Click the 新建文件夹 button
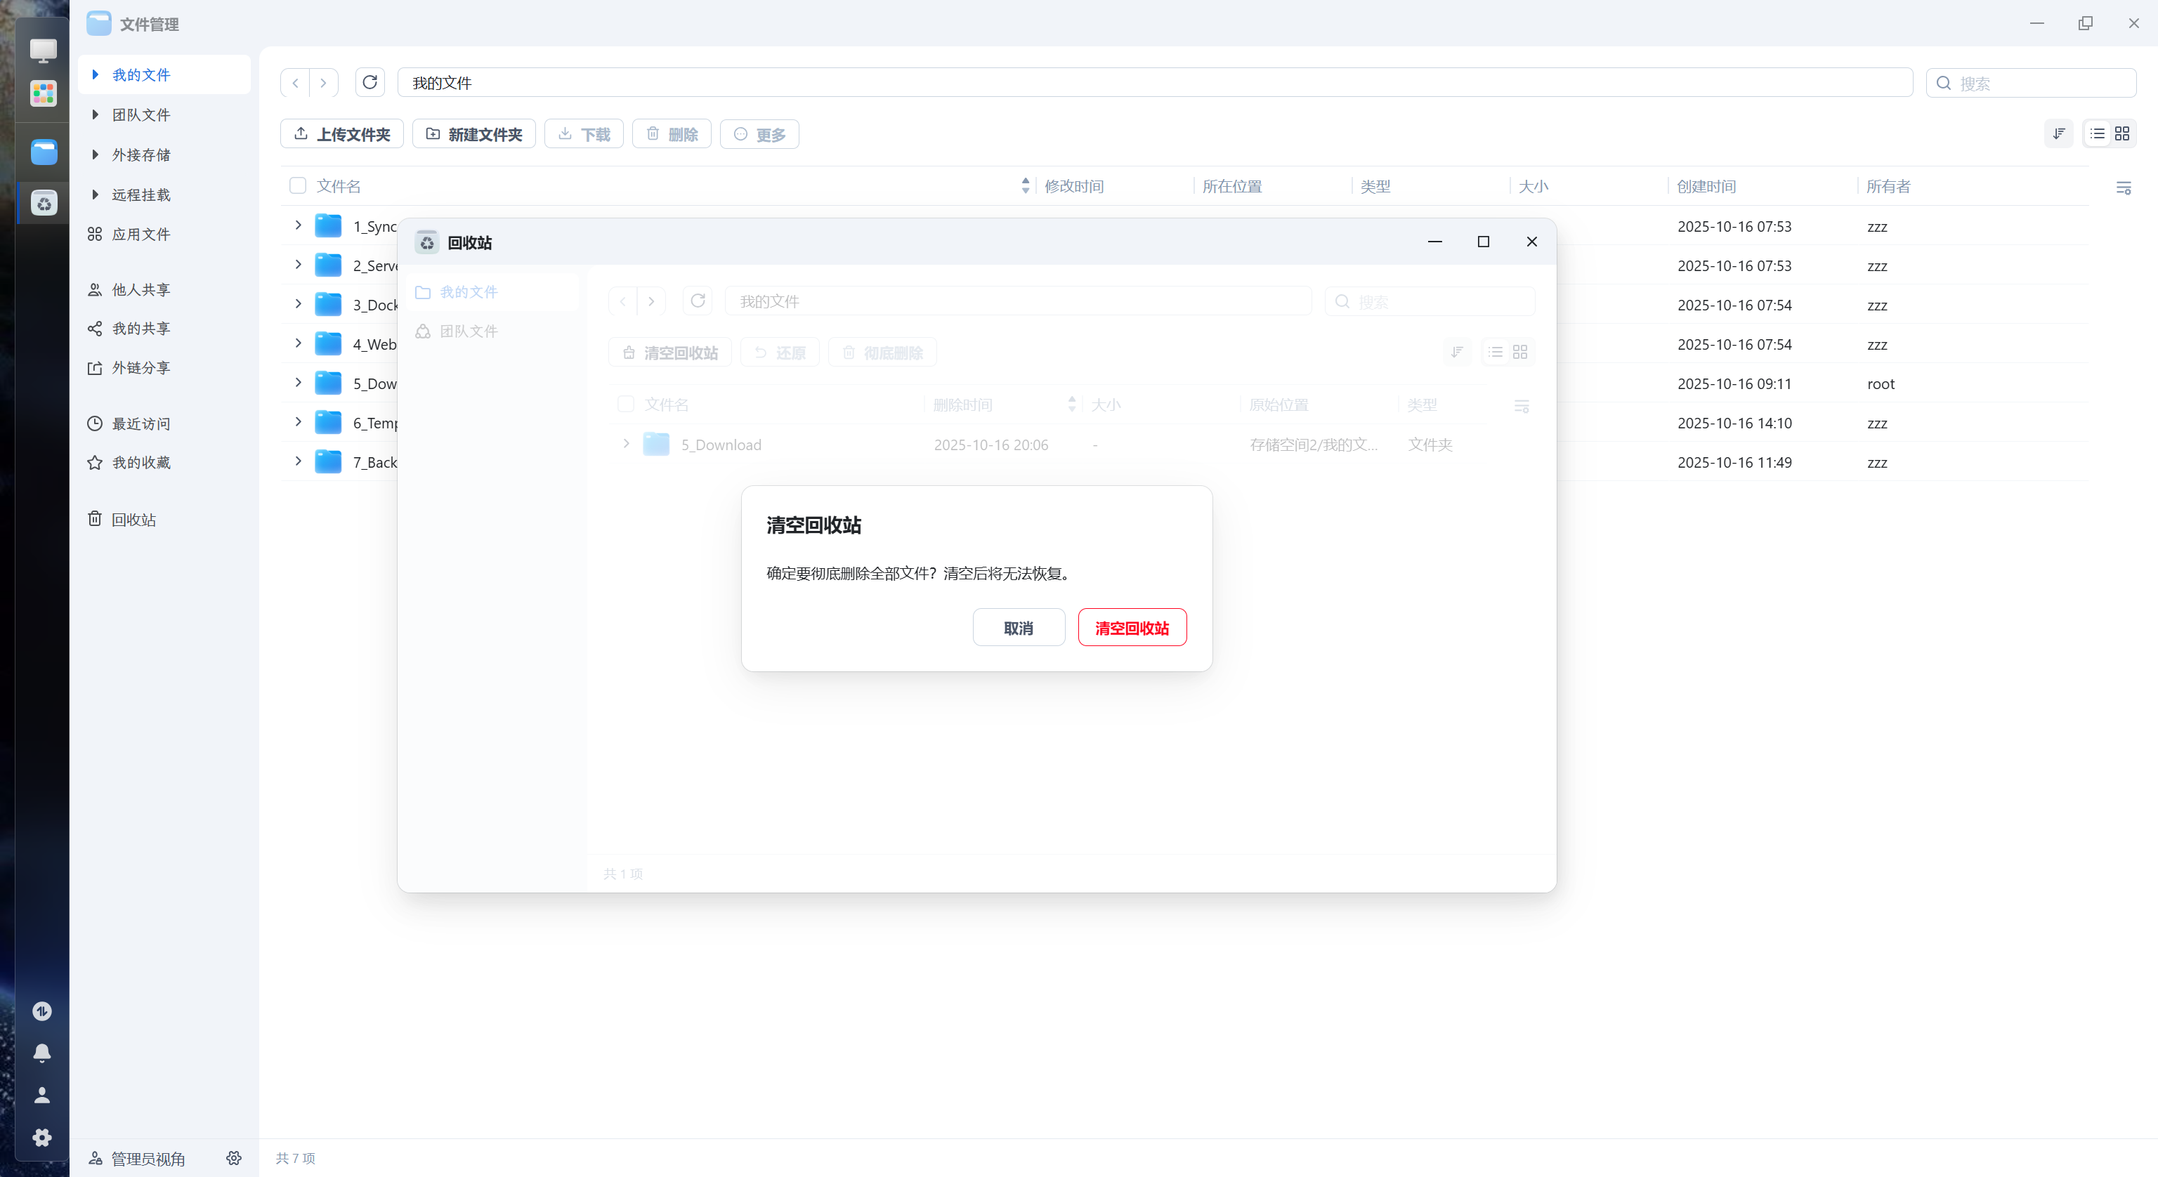The width and height of the screenshot is (2158, 1177). click(474, 134)
